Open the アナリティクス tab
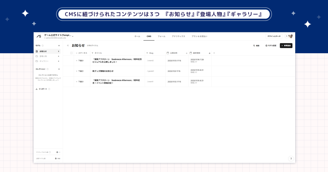The image size is (328, 172). coord(178,36)
